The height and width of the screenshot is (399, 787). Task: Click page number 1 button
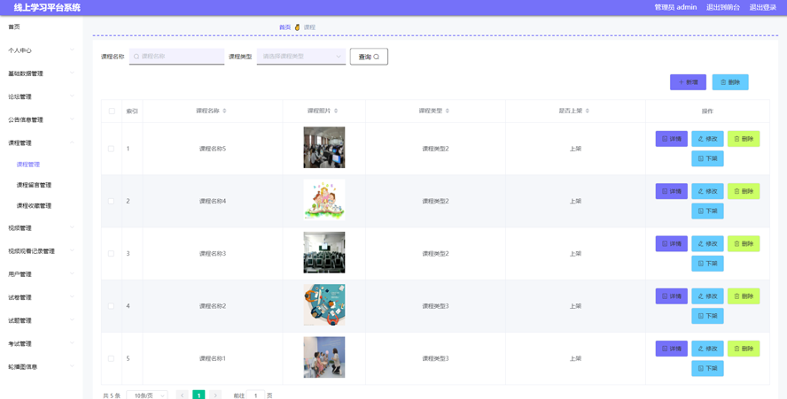pos(199,395)
